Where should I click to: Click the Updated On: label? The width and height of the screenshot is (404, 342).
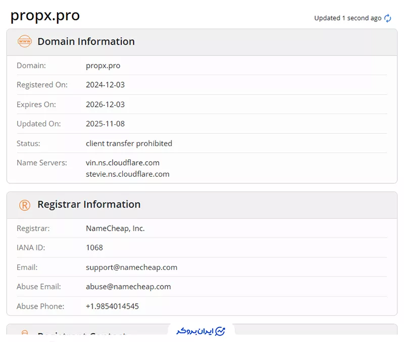pos(39,124)
